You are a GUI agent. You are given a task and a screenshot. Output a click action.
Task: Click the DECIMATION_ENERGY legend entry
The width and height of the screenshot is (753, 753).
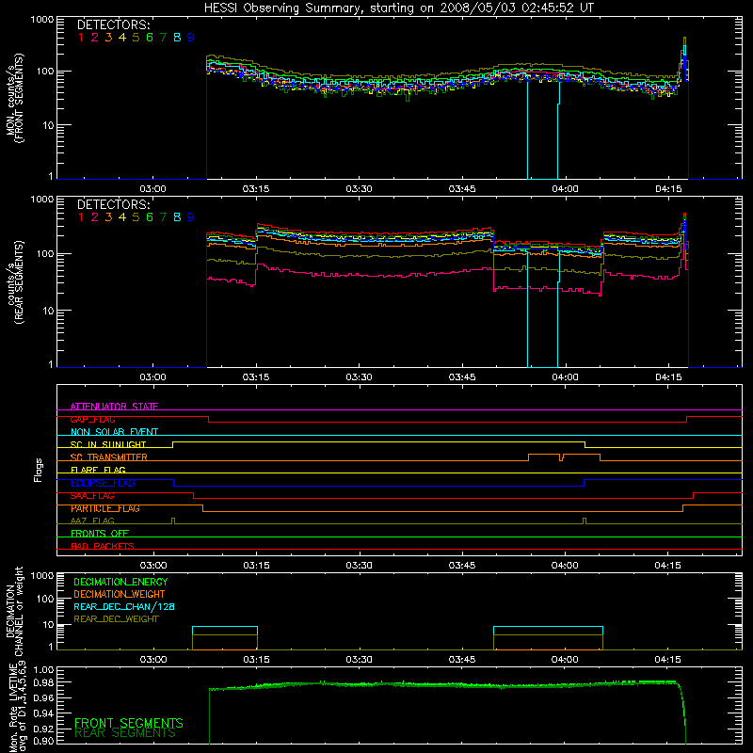pos(120,582)
